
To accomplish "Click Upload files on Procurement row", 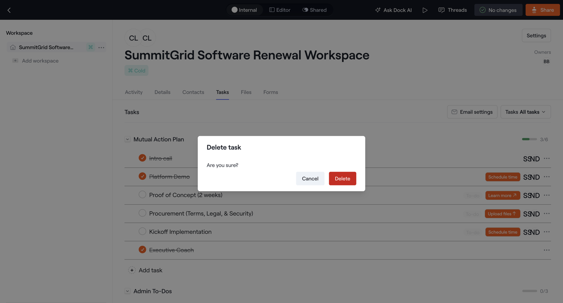I will coord(502,214).
